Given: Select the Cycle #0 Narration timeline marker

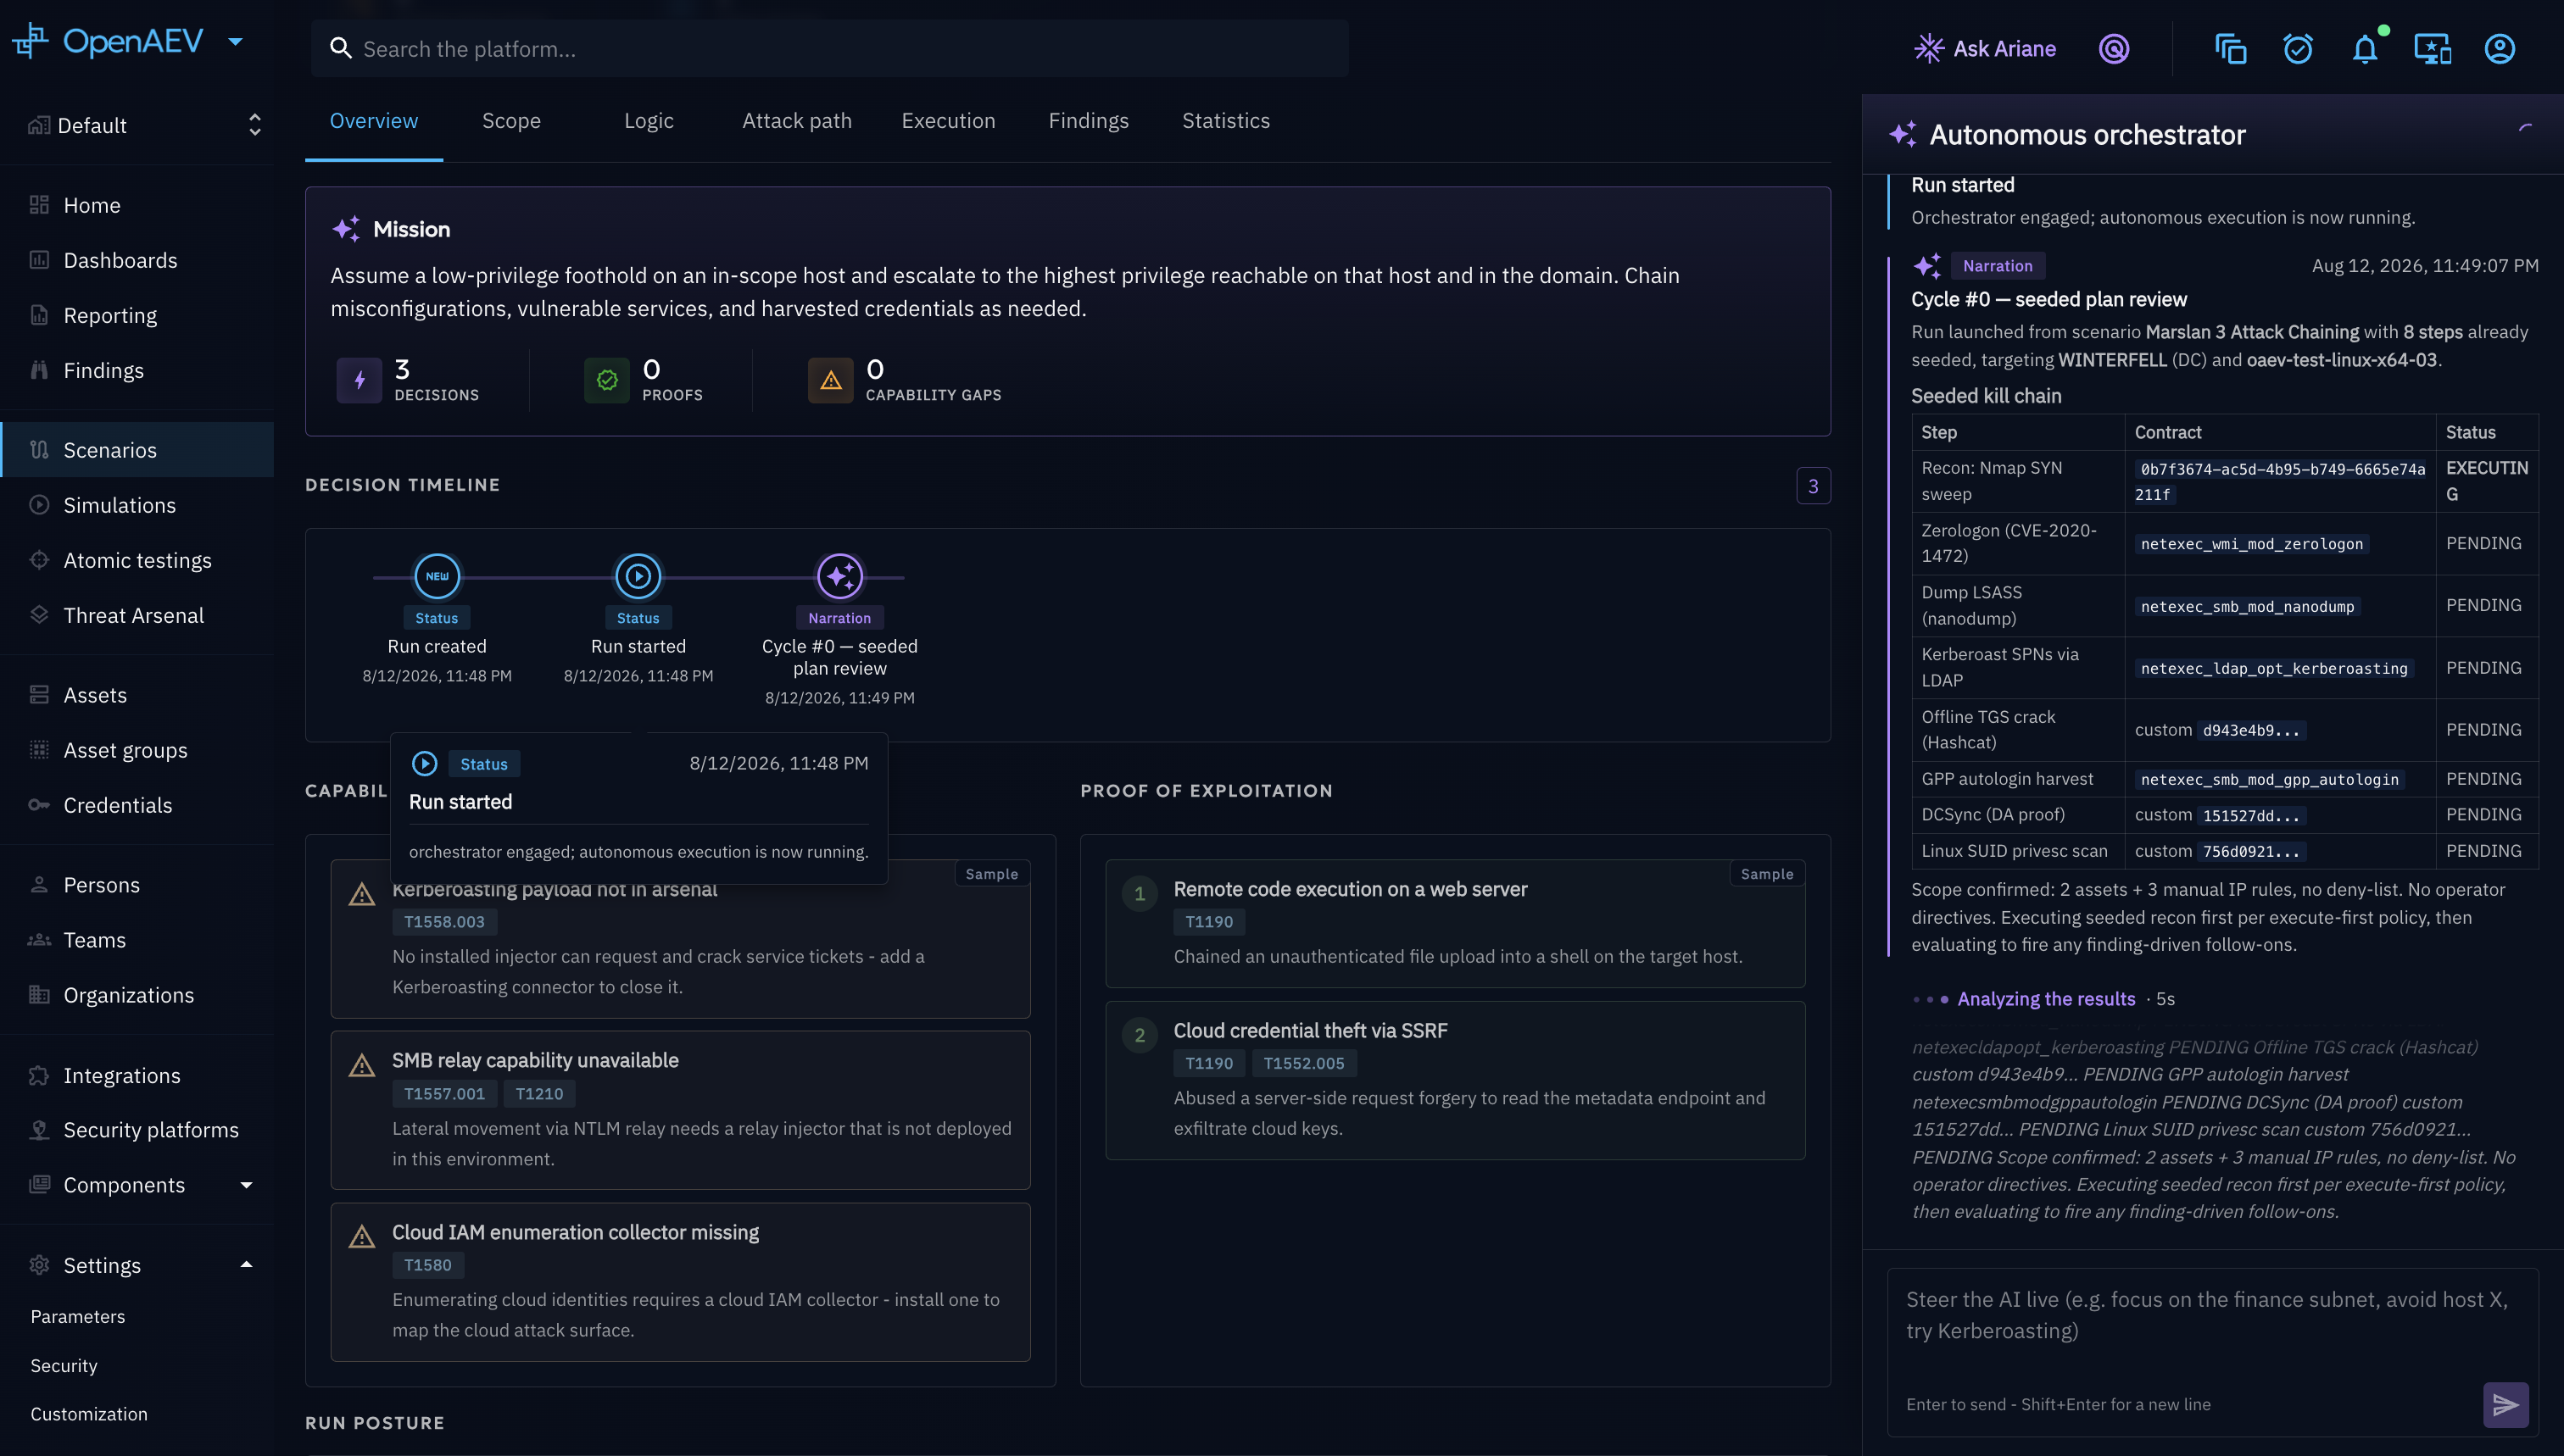Looking at the screenshot, I should point(840,576).
